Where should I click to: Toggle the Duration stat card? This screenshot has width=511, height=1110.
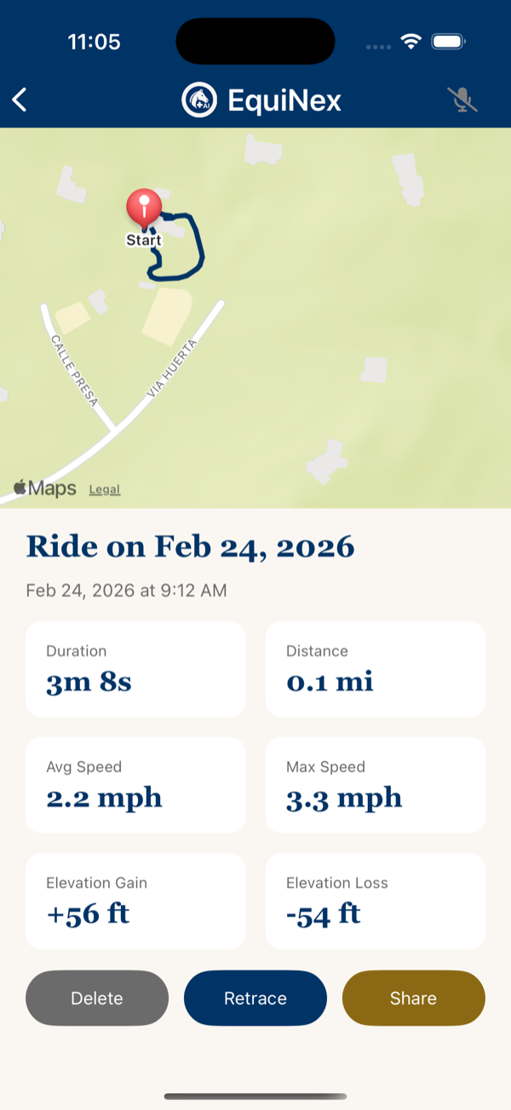(x=135, y=668)
